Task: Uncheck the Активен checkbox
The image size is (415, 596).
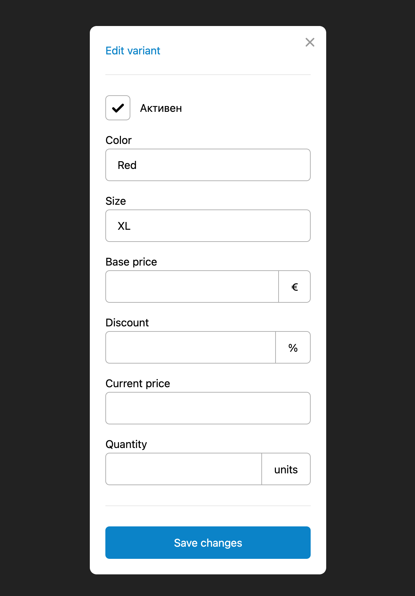Action: click(x=118, y=108)
